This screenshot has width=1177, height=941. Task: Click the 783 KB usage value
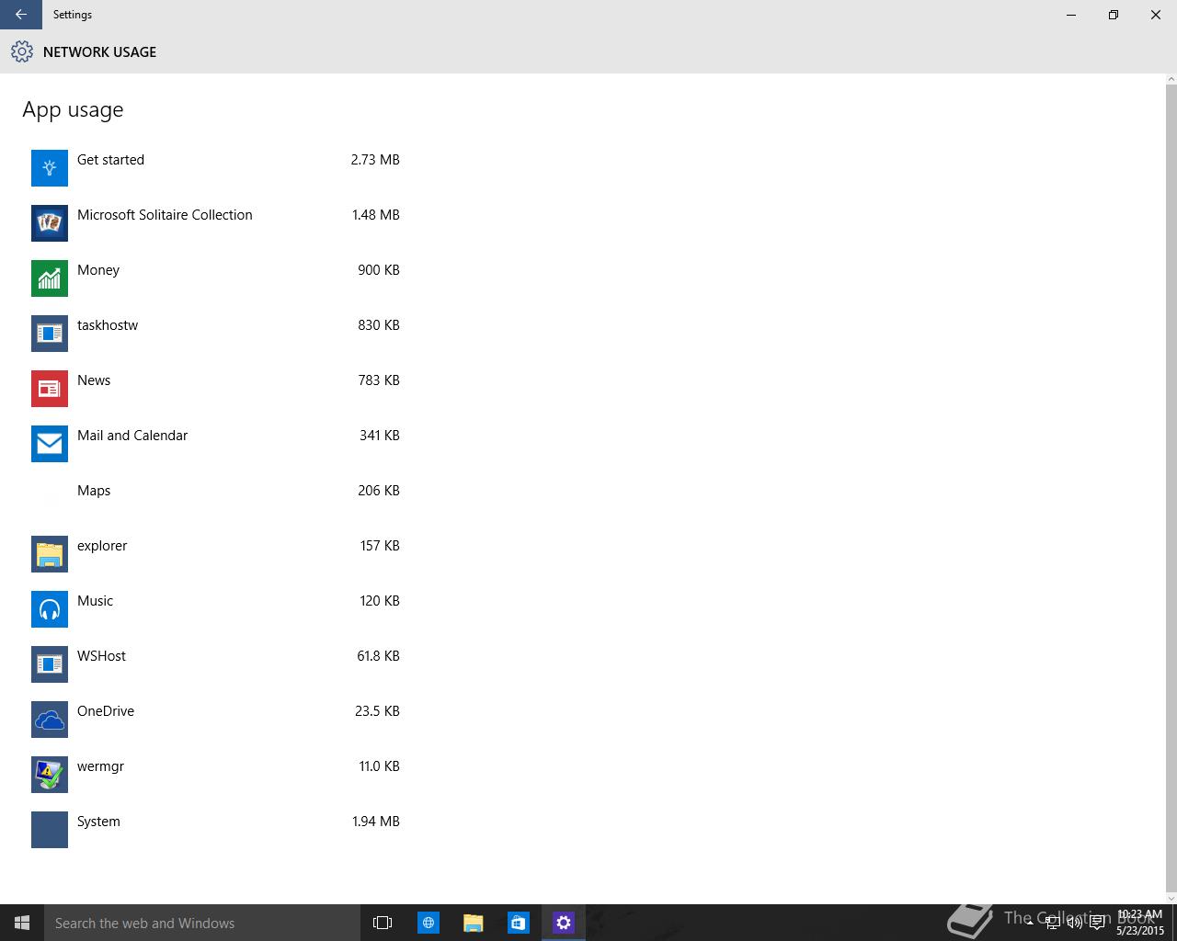pyautogui.click(x=379, y=380)
